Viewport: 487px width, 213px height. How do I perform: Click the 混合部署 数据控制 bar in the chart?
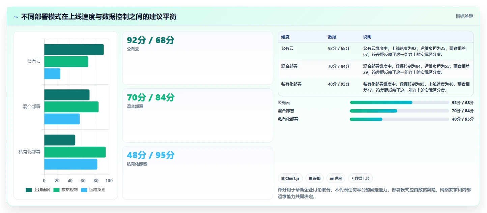pyautogui.click(x=71, y=107)
